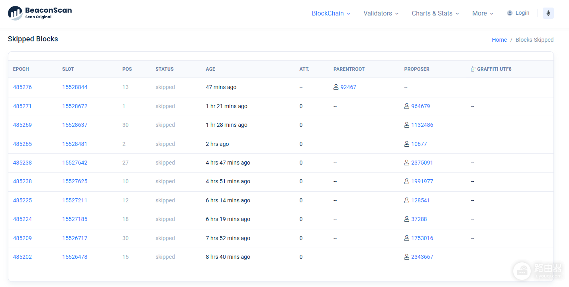This screenshot has width=569, height=287.
Task: Select the '47 mins ago' age cell
Action: tap(221, 87)
